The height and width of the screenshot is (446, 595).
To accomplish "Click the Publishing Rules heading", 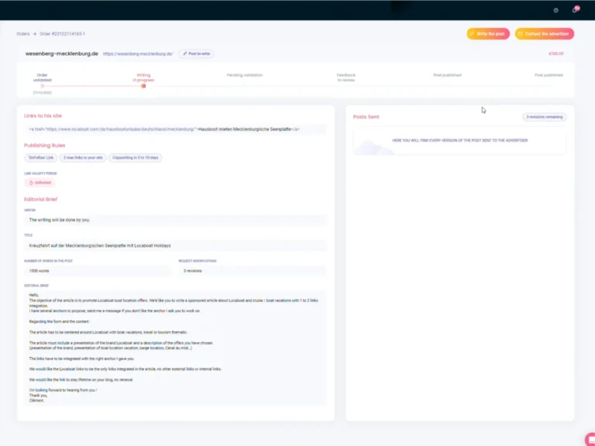I will [x=44, y=146].
